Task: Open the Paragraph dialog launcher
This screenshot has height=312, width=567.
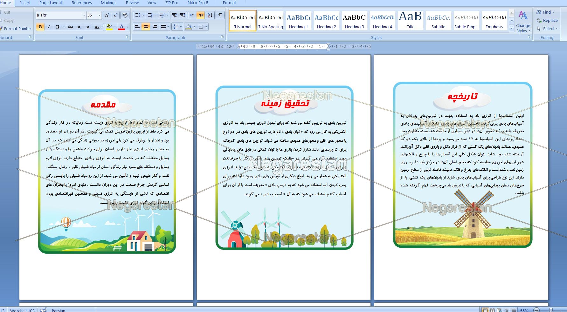Action: [x=222, y=37]
